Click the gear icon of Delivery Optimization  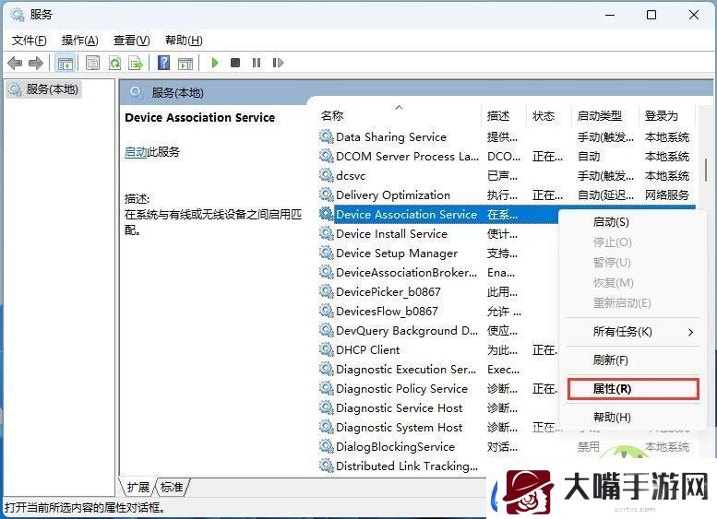326,195
